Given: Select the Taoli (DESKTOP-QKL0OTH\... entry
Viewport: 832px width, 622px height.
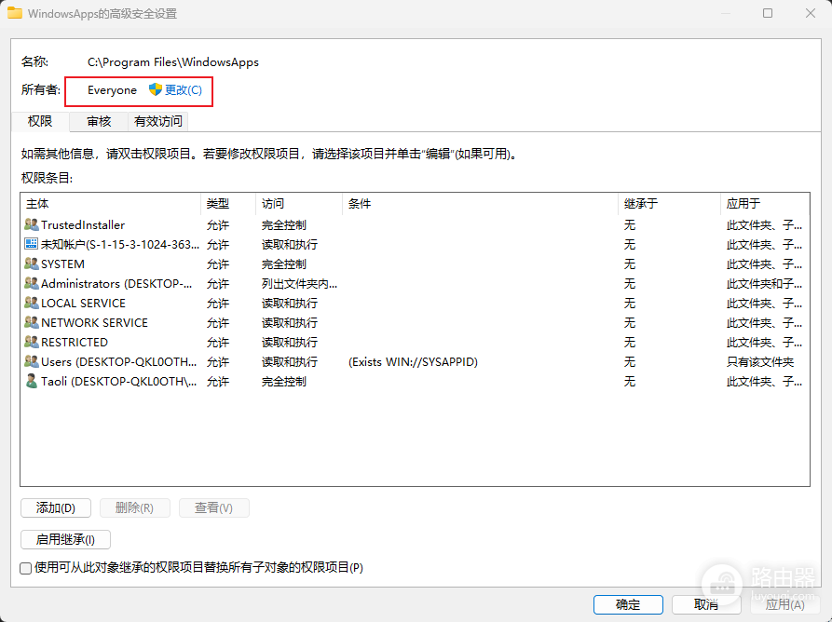Looking at the screenshot, I should [x=119, y=382].
